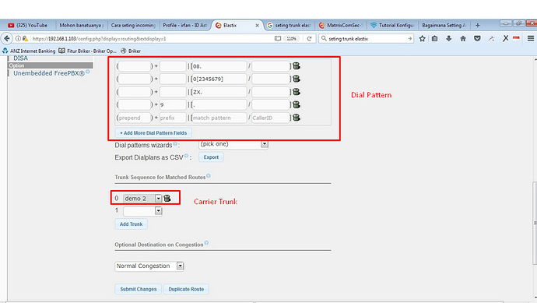Open a new browser tab
Viewport: 537px width, 303px height.
(478, 26)
